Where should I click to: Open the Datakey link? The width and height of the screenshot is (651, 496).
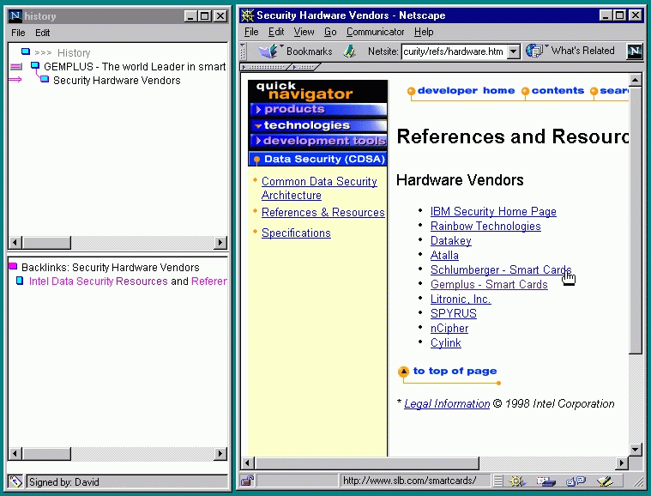pyautogui.click(x=451, y=240)
